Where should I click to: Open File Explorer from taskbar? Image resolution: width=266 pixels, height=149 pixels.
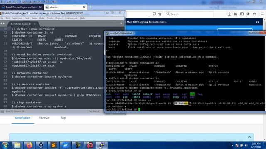(x=17, y=145)
